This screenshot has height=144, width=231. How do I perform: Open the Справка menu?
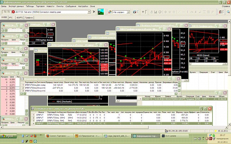(x=226, y=6)
